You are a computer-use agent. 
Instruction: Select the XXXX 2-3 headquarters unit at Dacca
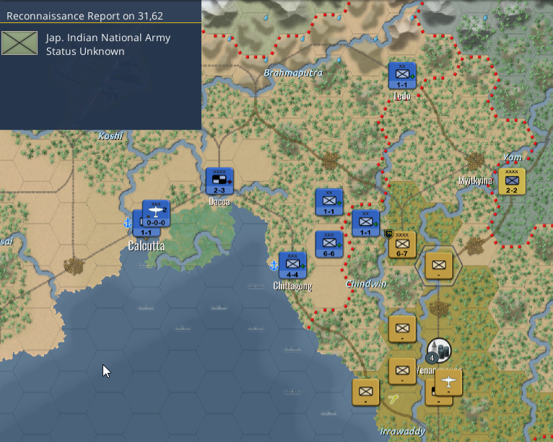[219, 181]
